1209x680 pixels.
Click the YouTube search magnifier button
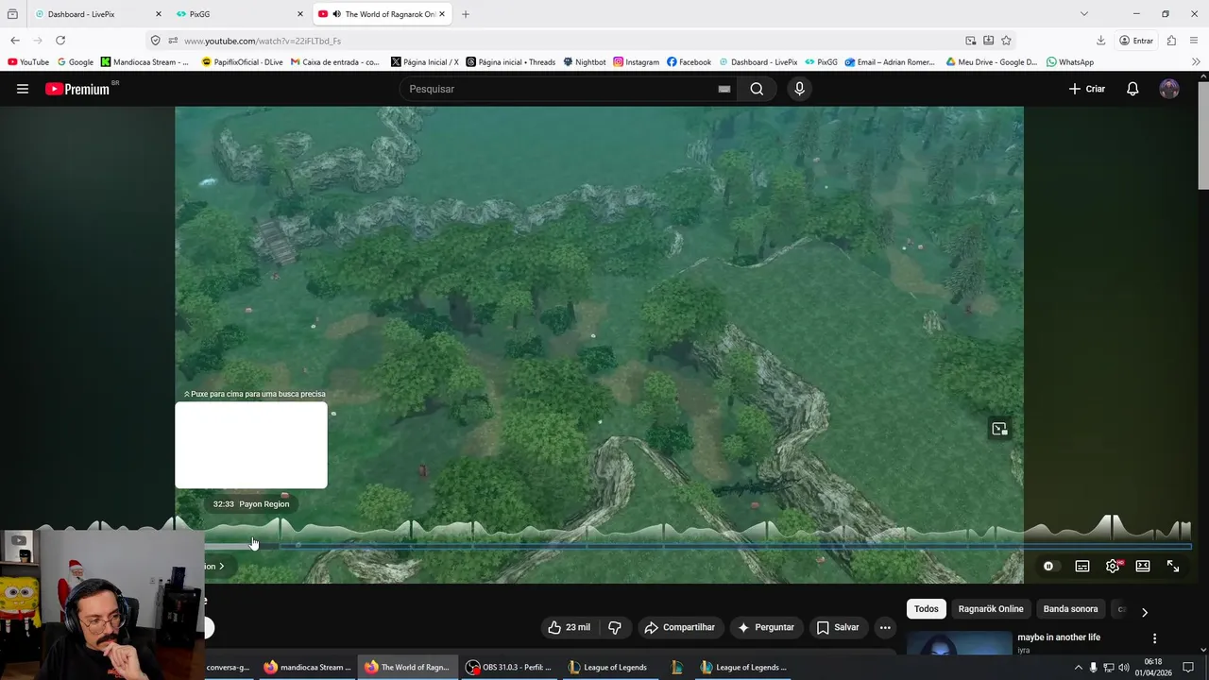click(x=757, y=89)
